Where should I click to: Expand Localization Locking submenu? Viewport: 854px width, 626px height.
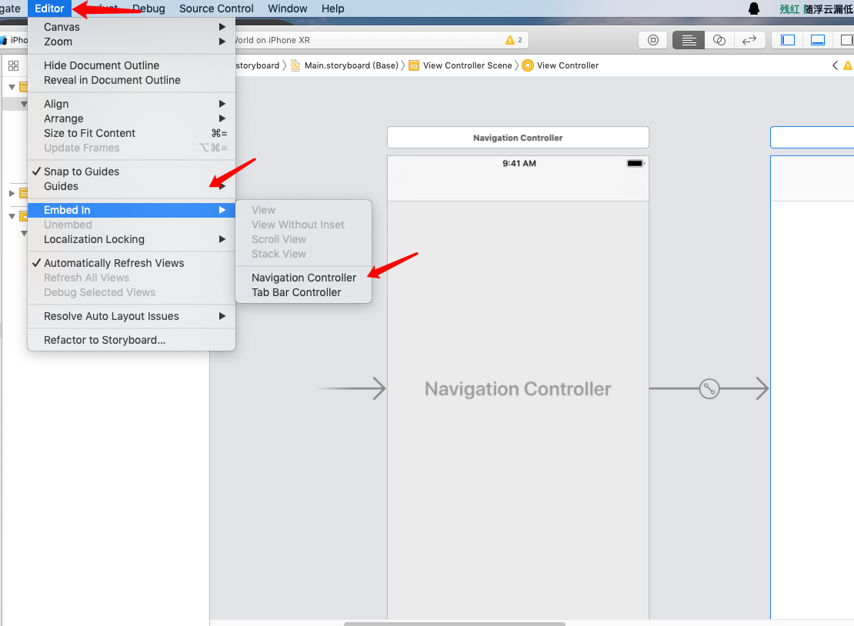[132, 239]
